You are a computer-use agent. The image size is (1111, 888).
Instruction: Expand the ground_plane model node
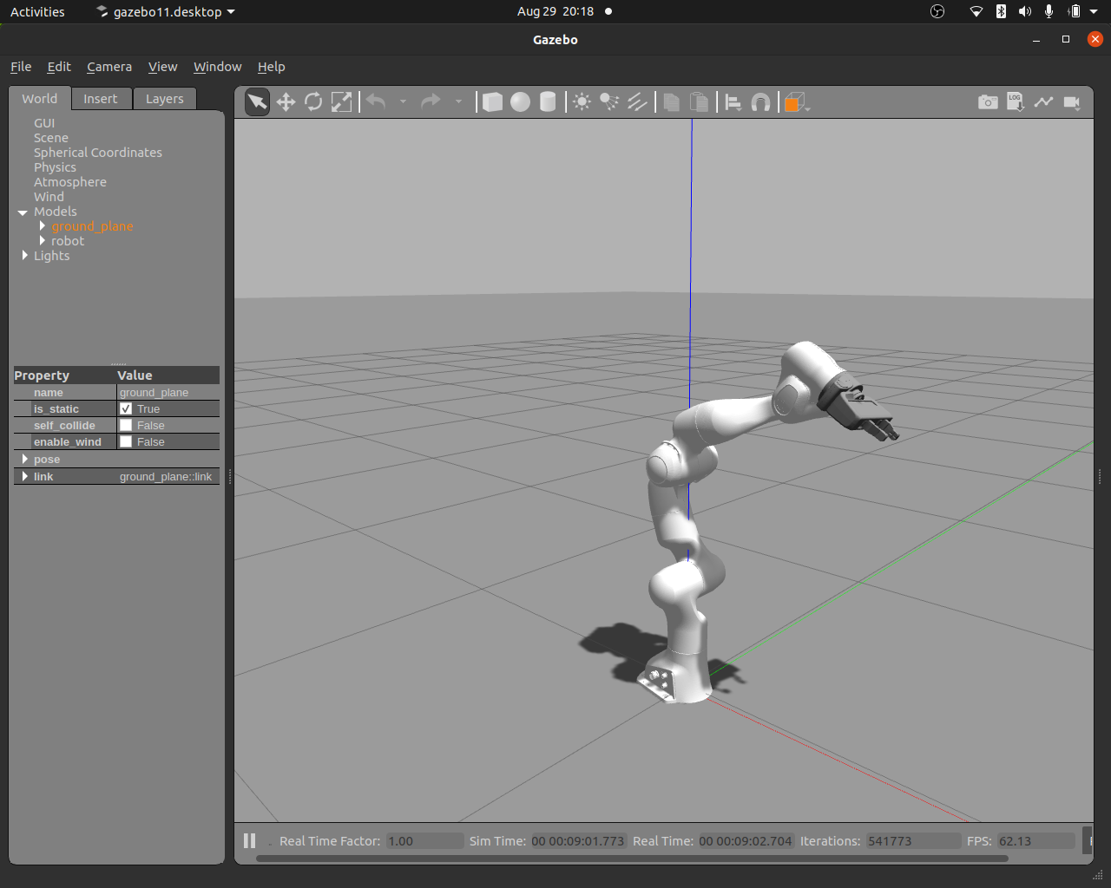[x=42, y=225]
